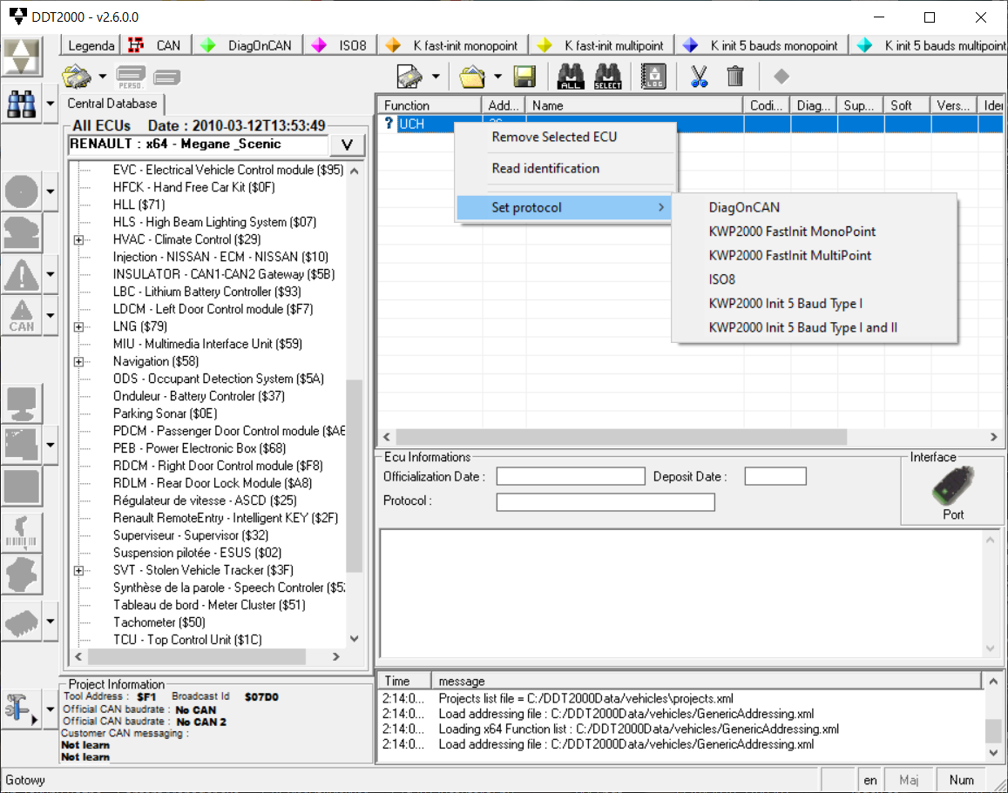Click the trash can delete icon
The width and height of the screenshot is (1008, 793).
(735, 77)
